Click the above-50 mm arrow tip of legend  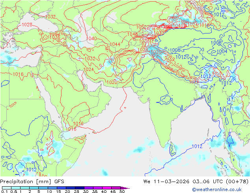[x=125, y=188]
